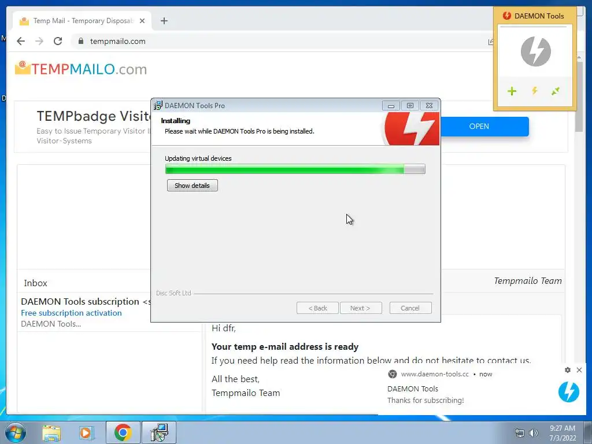Screen dimensions: 592x444
Task: Open a new Chrome tab
Action: pos(164,21)
